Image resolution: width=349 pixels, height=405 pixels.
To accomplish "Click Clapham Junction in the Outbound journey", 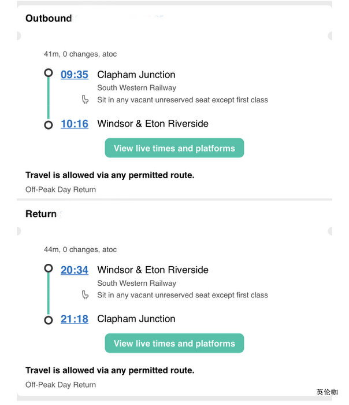I will point(136,75).
